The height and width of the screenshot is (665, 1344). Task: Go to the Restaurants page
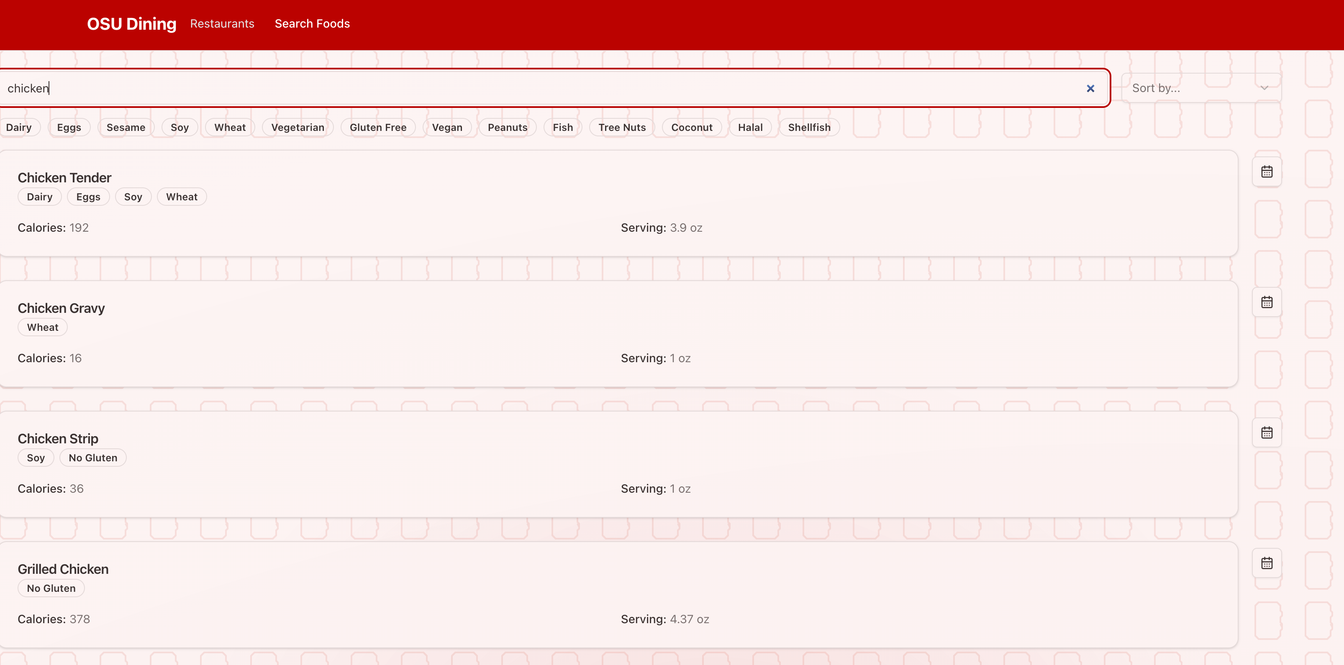pyautogui.click(x=222, y=23)
